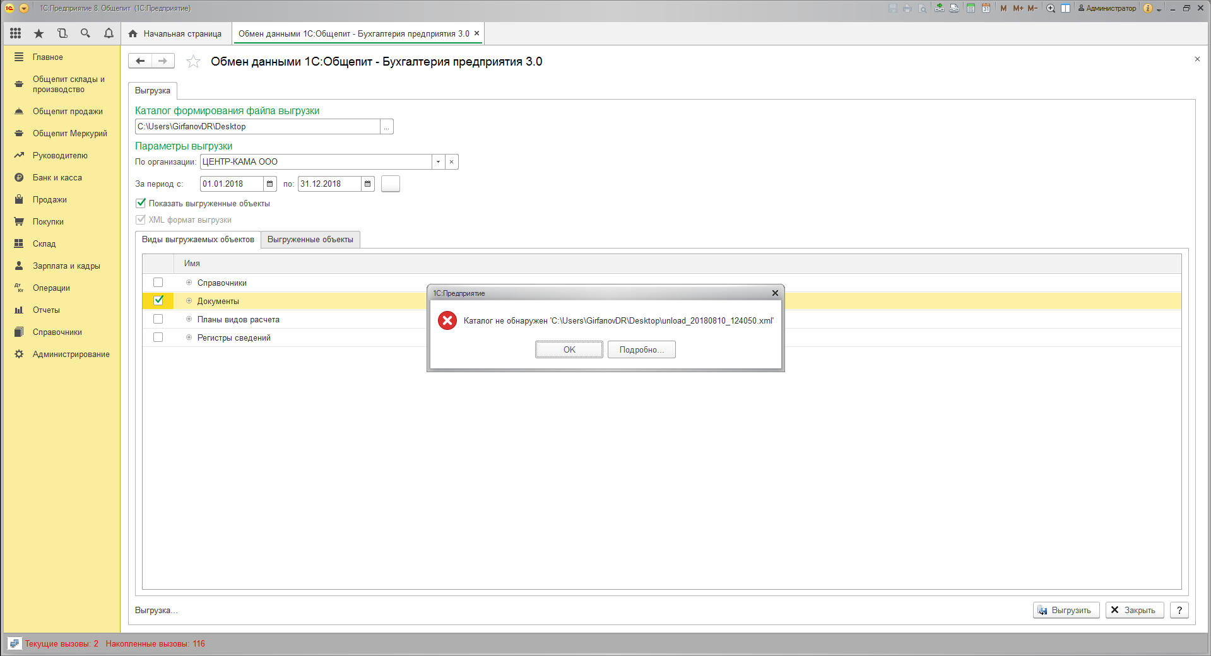Open the search magnifier in the top panel
This screenshot has height=656, width=1211.
tap(85, 33)
